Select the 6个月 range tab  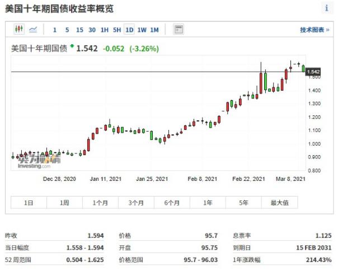tap(172, 203)
